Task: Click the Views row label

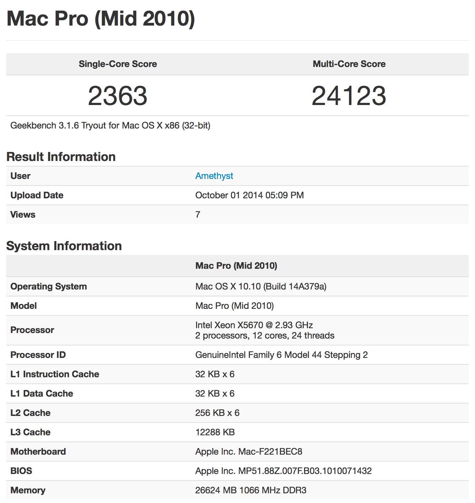Action: click(x=23, y=215)
